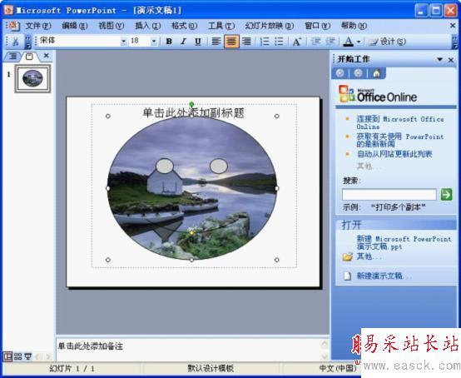Click 自动从网站更新此列表 link

pyautogui.click(x=394, y=154)
